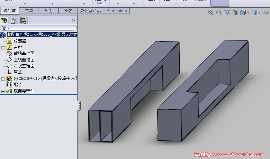Click the Hide/Show Items glasses icon
Screen dimensions: 270x159
click(x=266, y=12)
